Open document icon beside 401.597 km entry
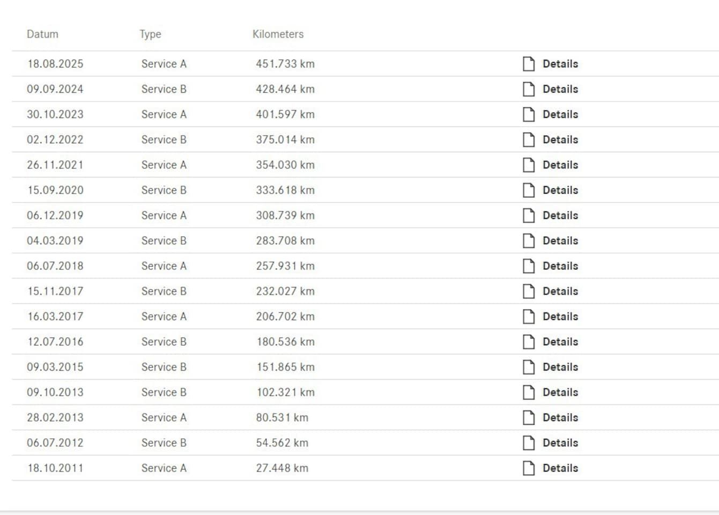Viewport: 719px width, 515px height. pyautogui.click(x=529, y=114)
